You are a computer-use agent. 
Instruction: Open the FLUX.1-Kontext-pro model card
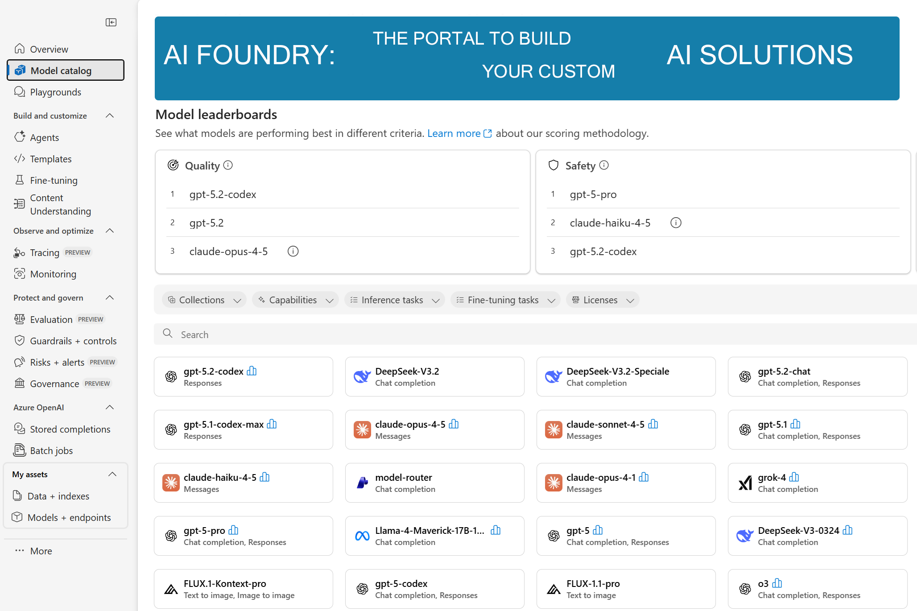(x=243, y=589)
